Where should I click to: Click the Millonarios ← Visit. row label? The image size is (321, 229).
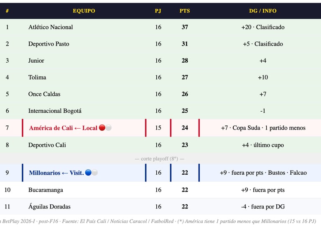[x=56, y=173]
